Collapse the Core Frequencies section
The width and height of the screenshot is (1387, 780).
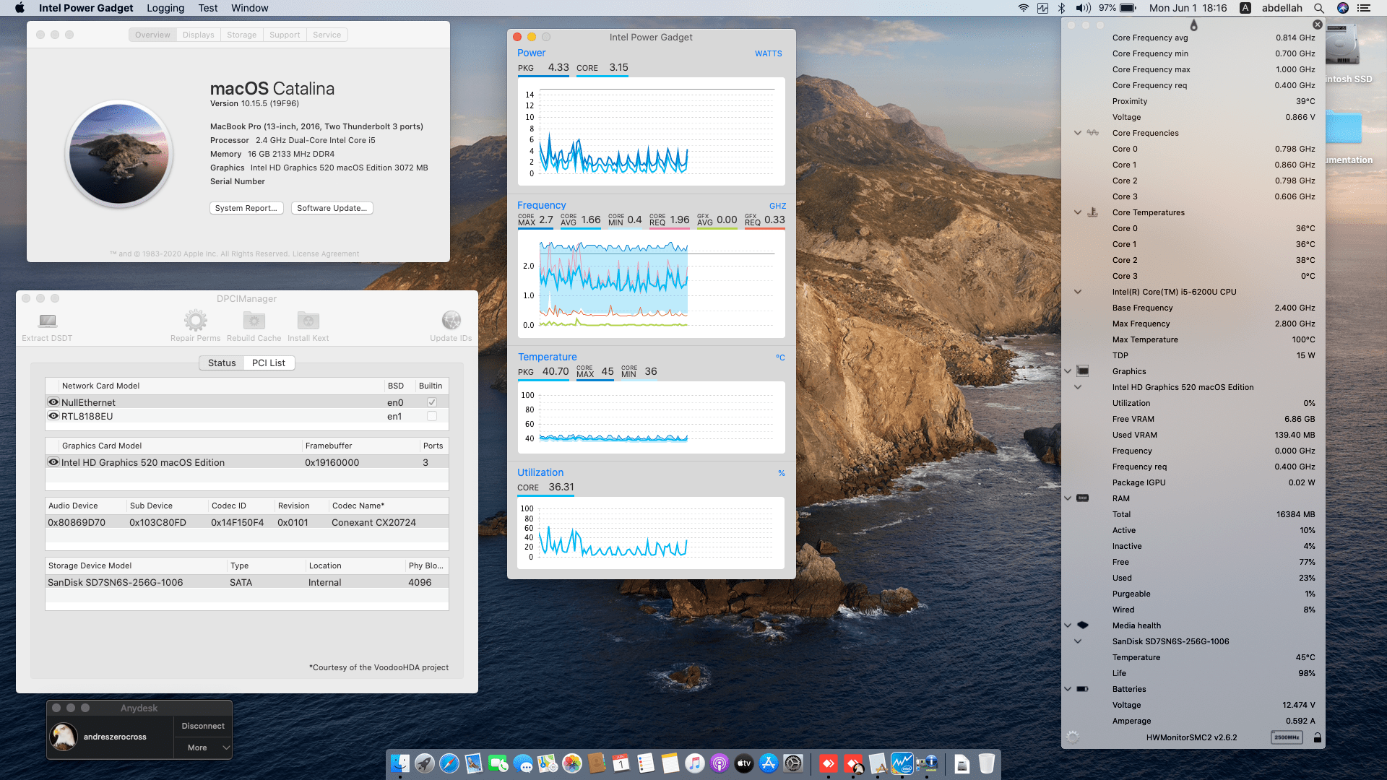pyautogui.click(x=1077, y=133)
